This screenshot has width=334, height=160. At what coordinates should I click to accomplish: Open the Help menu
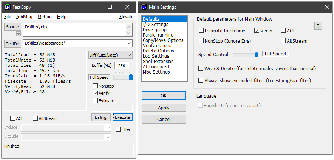pyautogui.click(x=62, y=17)
